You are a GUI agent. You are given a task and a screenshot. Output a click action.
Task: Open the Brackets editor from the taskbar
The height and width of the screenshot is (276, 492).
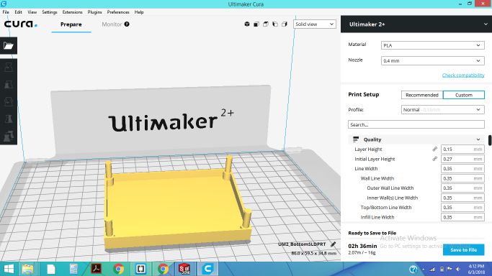click(140, 269)
